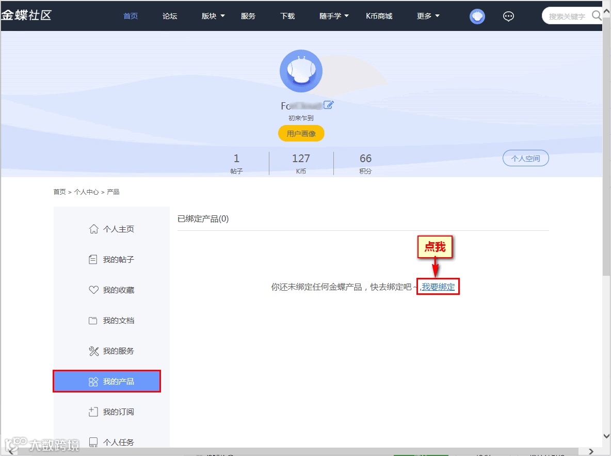The height and width of the screenshot is (456, 611).
Task: Open the 下载 navigation item
Action: coord(287,16)
